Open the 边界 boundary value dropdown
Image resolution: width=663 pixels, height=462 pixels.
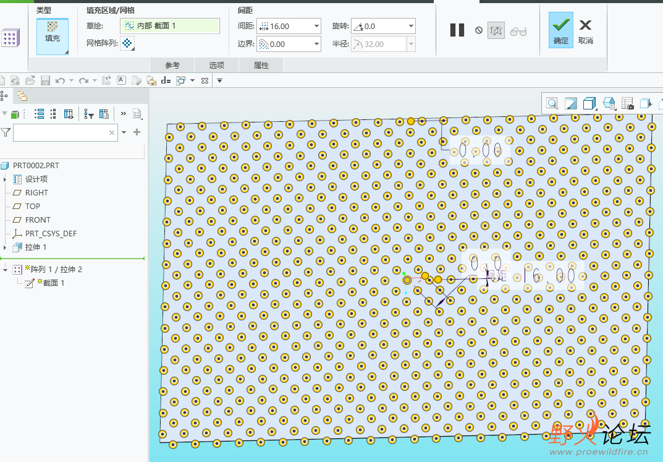(x=316, y=44)
